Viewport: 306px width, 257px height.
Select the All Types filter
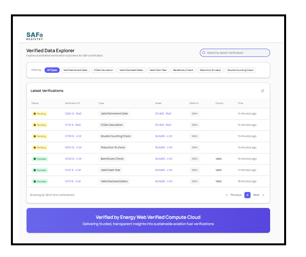pos(52,70)
